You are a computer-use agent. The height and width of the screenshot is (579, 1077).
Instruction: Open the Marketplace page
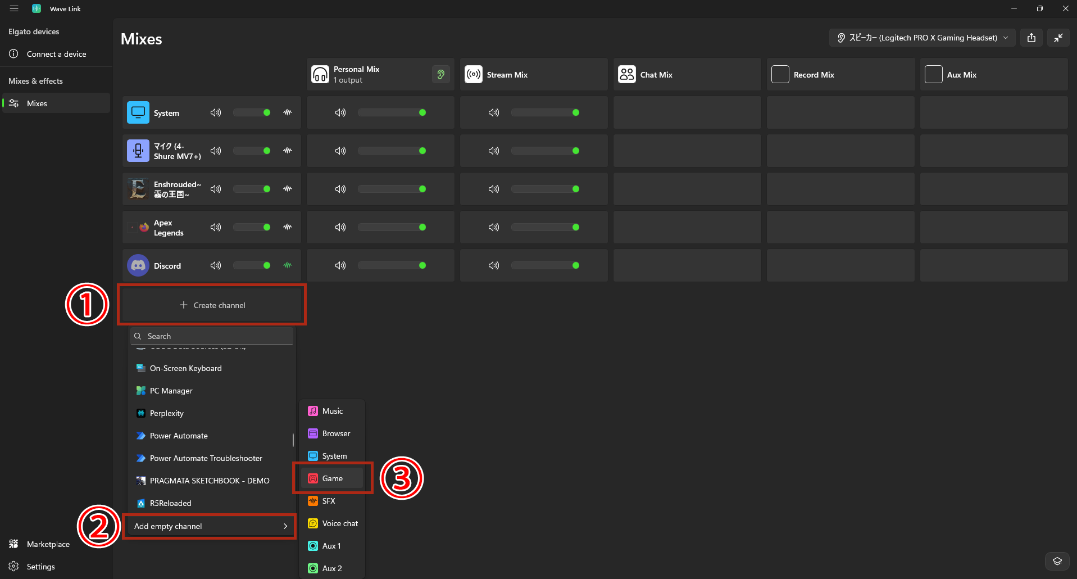(56, 544)
